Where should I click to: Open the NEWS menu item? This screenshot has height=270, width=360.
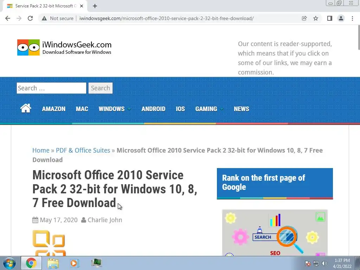[x=241, y=109]
